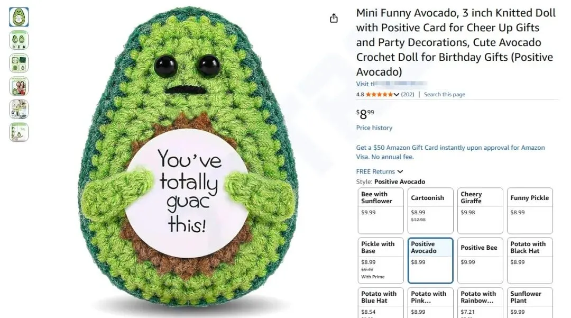The height and width of the screenshot is (318, 571).
Task: Select the selected avocado thumbnail at top
Action: click(x=19, y=17)
